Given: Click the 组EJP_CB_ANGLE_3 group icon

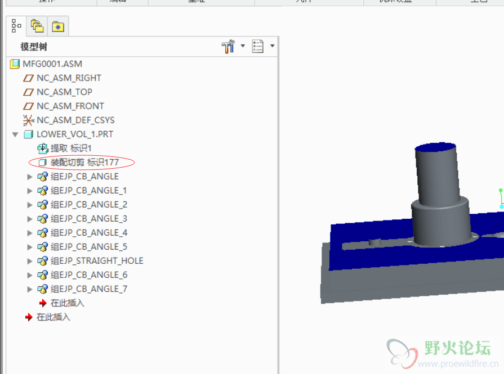Looking at the screenshot, I should tap(42, 219).
